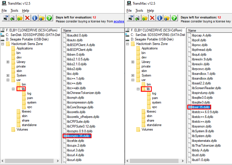Screen dimensions: 232x165
Task: Open the Tools menu in left window
Action: 14,11
